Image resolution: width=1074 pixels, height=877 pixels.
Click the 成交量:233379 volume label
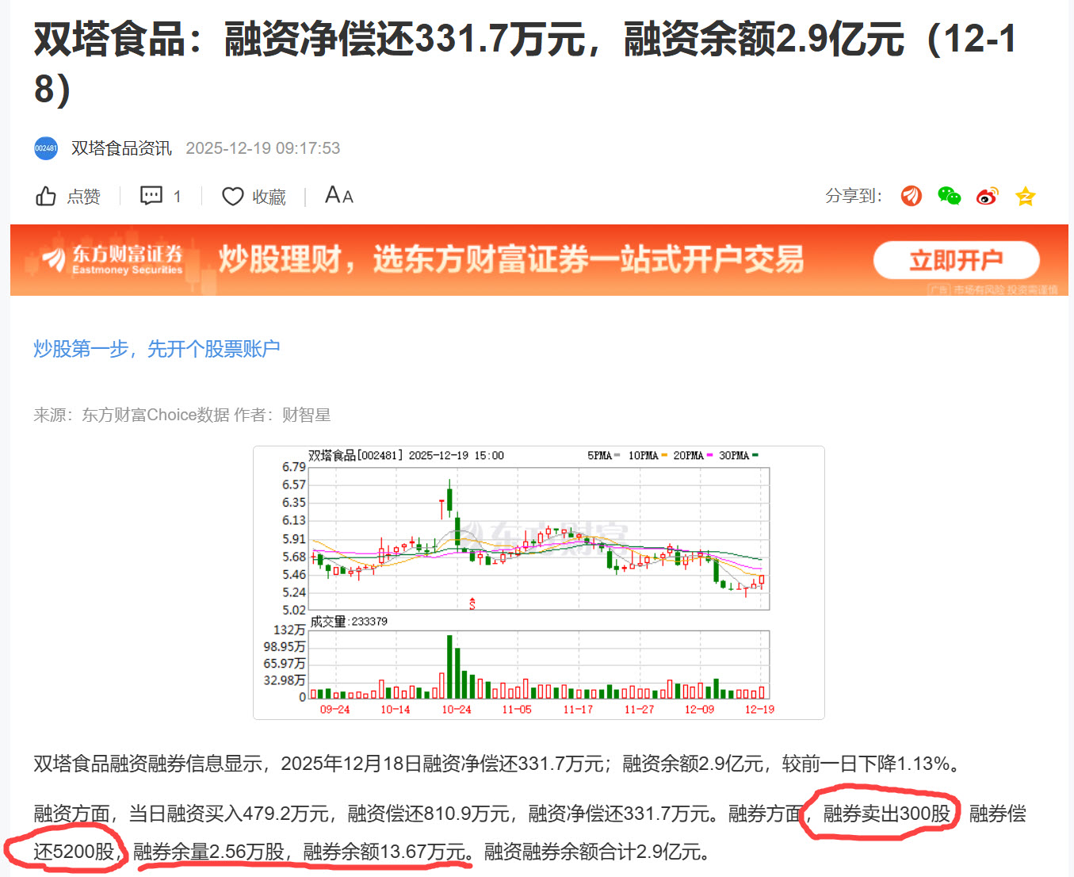[x=349, y=621]
